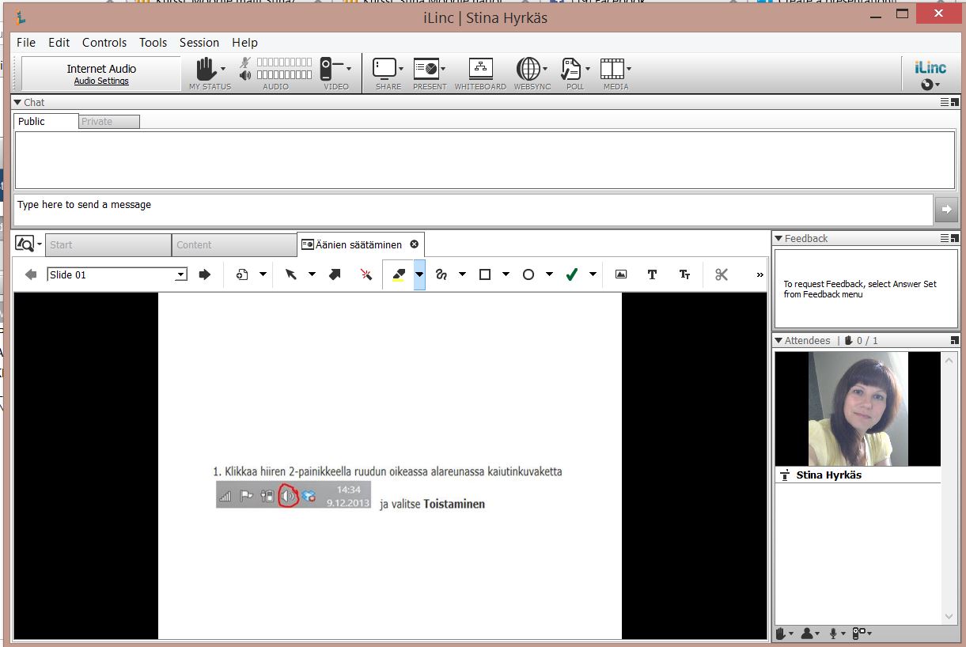Select the laser pointer tool
Image resolution: width=966 pixels, height=647 pixels.
[366, 274]
